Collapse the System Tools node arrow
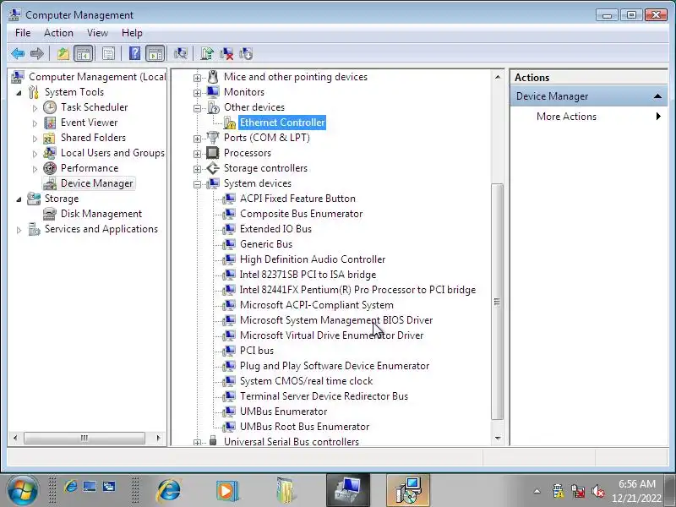 coord(19,92)
